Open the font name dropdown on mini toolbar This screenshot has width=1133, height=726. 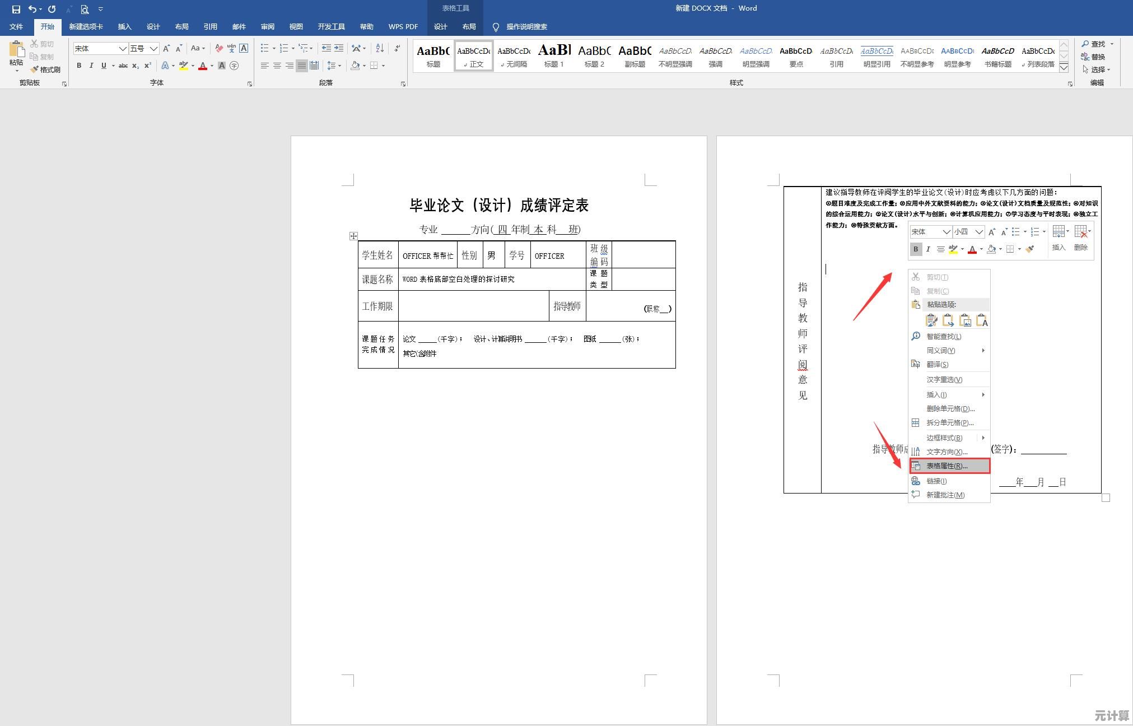pyautogui.click(x=947, y=232)
